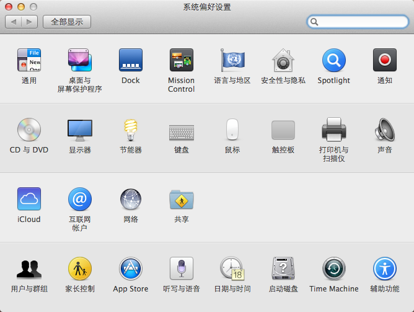Focus the preferences search field
The height and width of the screenshot is (312, 414).
pyautogui.click(x=358, y=22)
